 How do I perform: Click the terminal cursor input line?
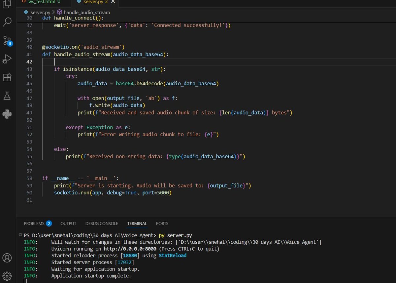26,281
